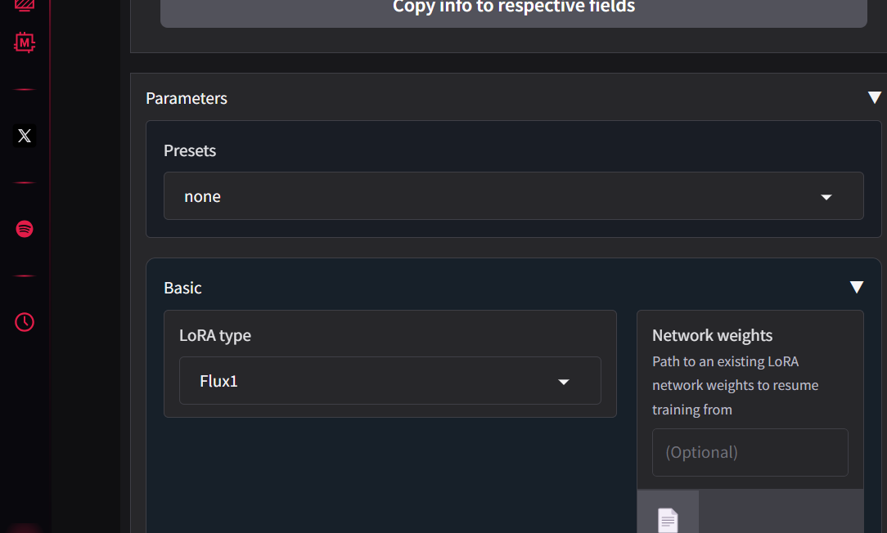Click the partially visible top sidebar icon
The height and width of the screenshot is (533, 887).
click(x=25, y=4)
